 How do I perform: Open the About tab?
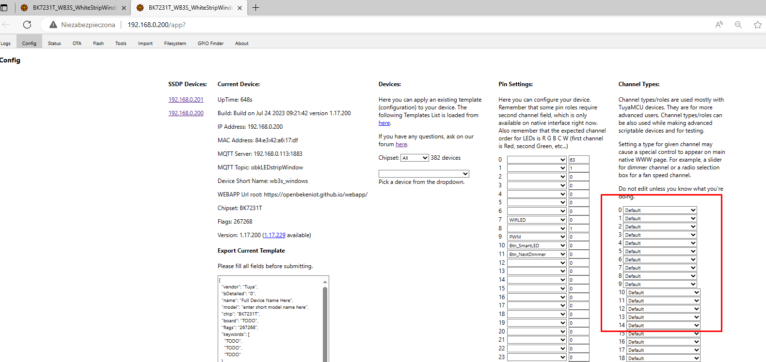point(242,44)
